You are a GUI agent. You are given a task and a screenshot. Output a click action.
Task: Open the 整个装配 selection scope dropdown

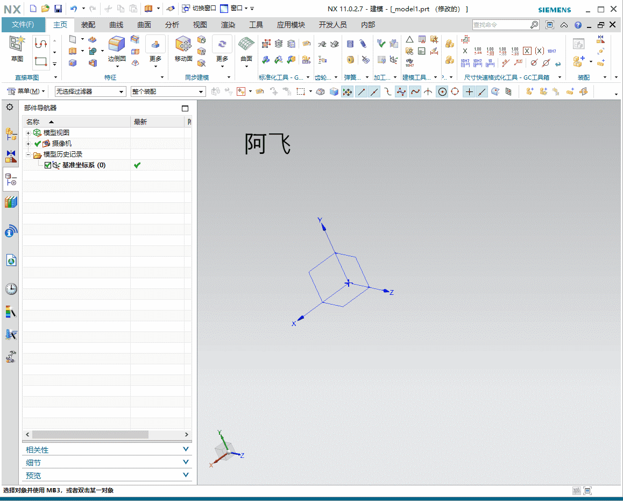[168, 92]
